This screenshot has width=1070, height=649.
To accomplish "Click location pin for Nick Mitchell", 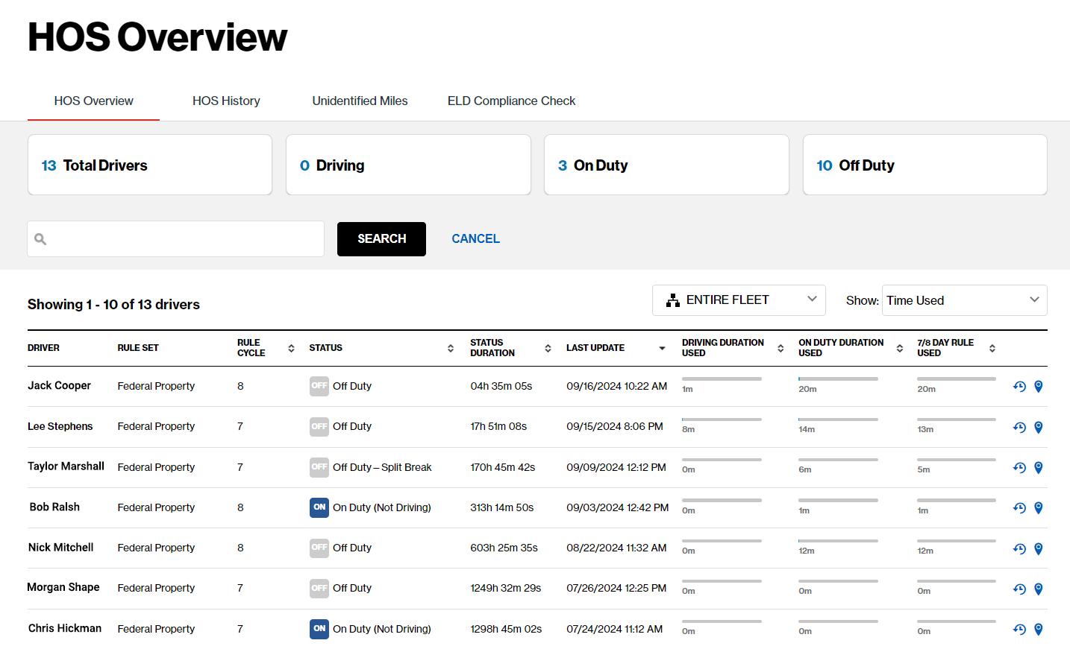I will (1038, 548).
